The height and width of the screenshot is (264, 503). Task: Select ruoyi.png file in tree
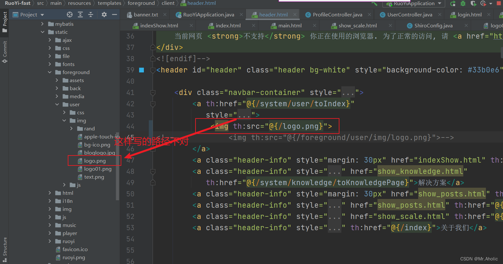[74, 257]
